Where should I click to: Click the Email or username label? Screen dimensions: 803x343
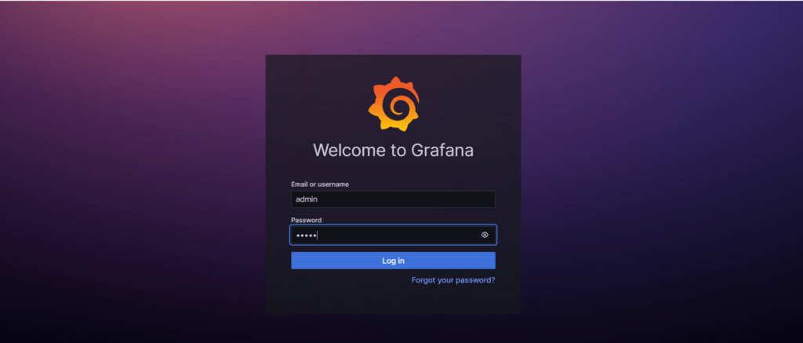320,184
